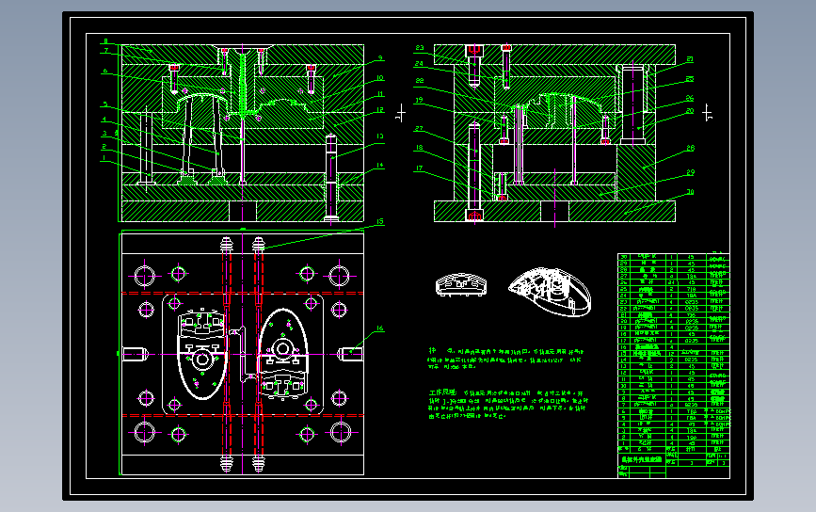Select callout number 25 right of the side section
The height and width of the screenshot is (512, 816).
coord(690,79)
